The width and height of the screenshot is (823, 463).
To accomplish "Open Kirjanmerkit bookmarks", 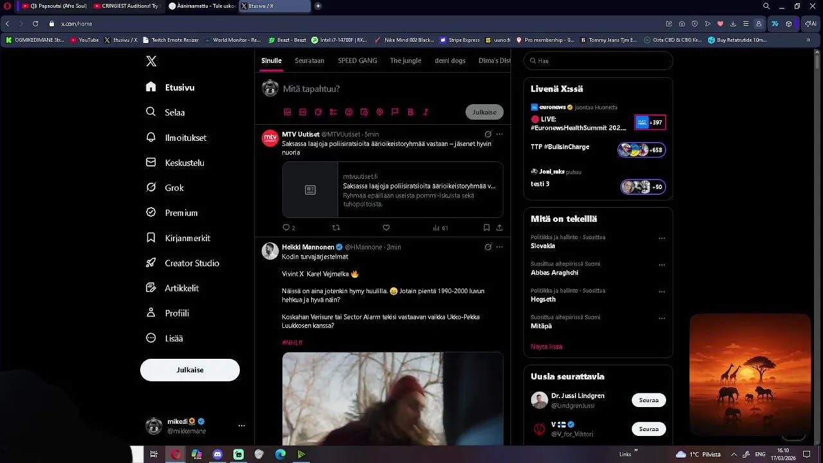I will [x=178, y=238].
